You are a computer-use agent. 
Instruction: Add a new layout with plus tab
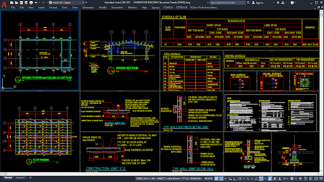point(30,177)
